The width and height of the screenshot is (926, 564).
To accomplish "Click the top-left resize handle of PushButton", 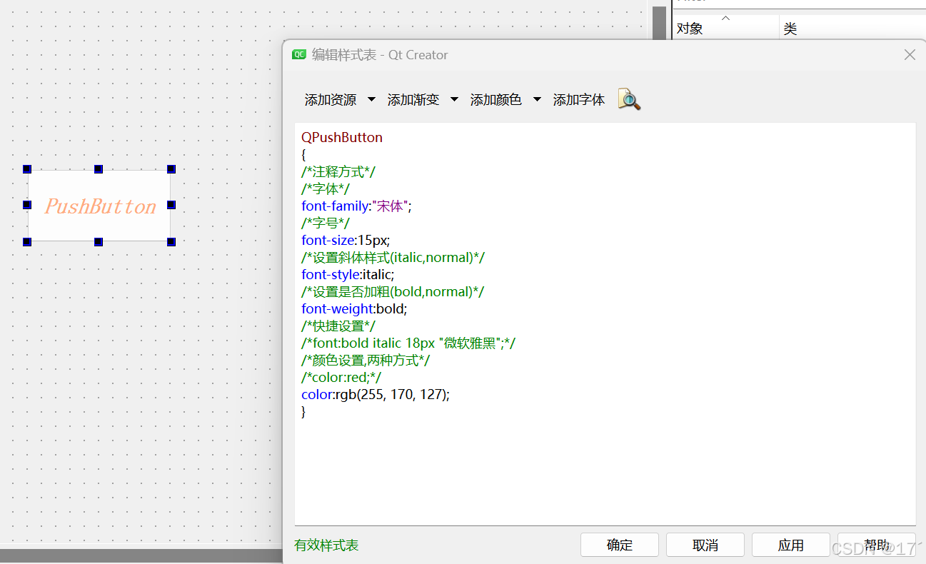I will pos(27,169).
